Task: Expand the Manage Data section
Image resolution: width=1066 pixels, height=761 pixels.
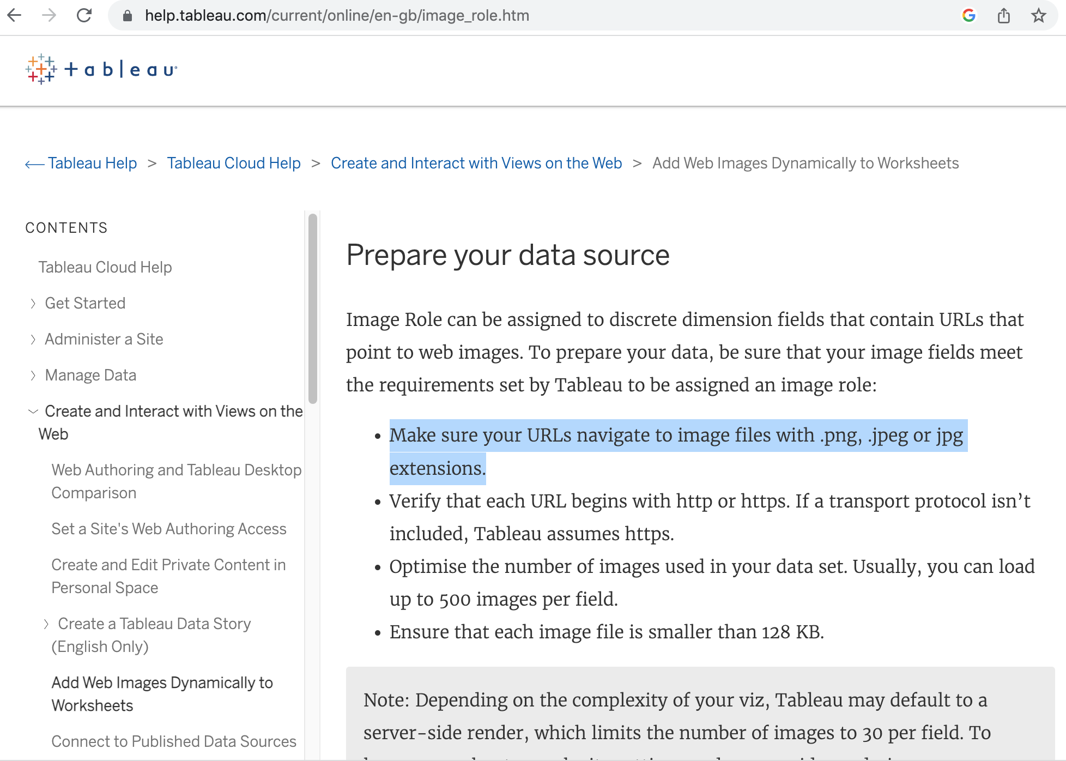Action: pyautogui.click(x=33, y=376)
